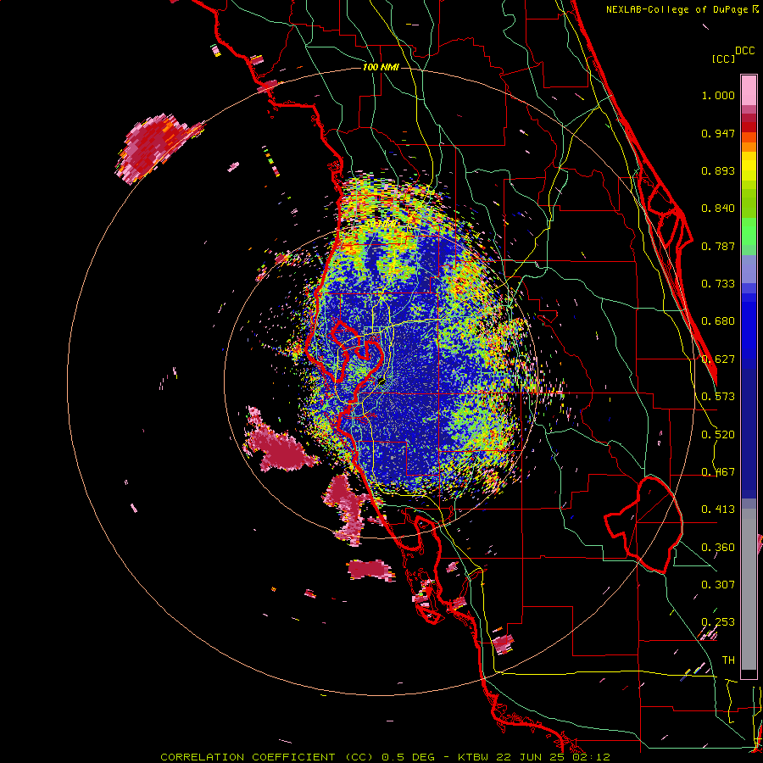Image resolution: width=763 pixels, height=763 pixels.
Task: Select the 0.413 scale value
Action: tap(718, 510)
